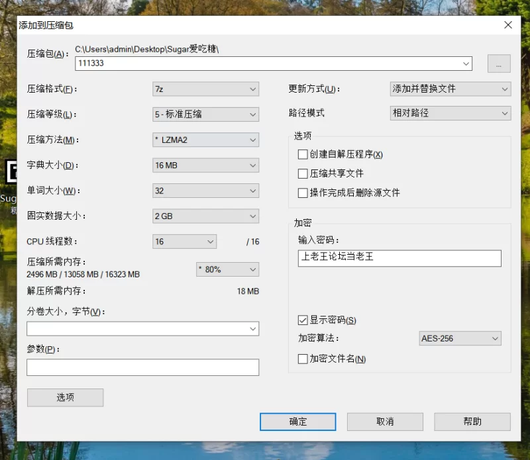
Task: Expand the 80% memory usage dropdown
Action: [227, 269]
